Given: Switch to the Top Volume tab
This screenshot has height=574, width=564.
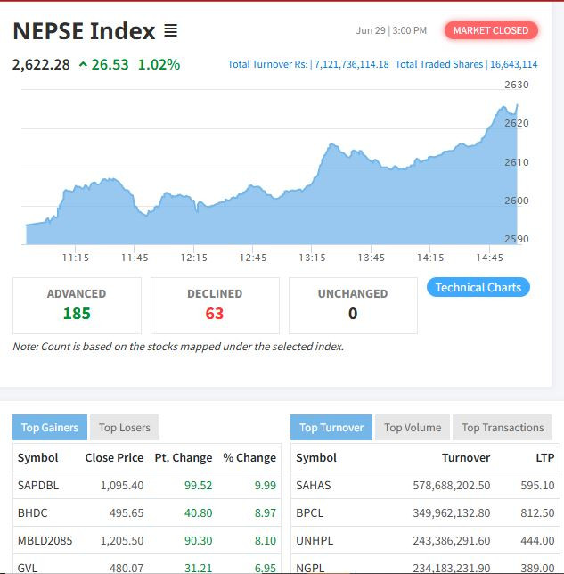Looking at the screenshot, I should (413, 428).
